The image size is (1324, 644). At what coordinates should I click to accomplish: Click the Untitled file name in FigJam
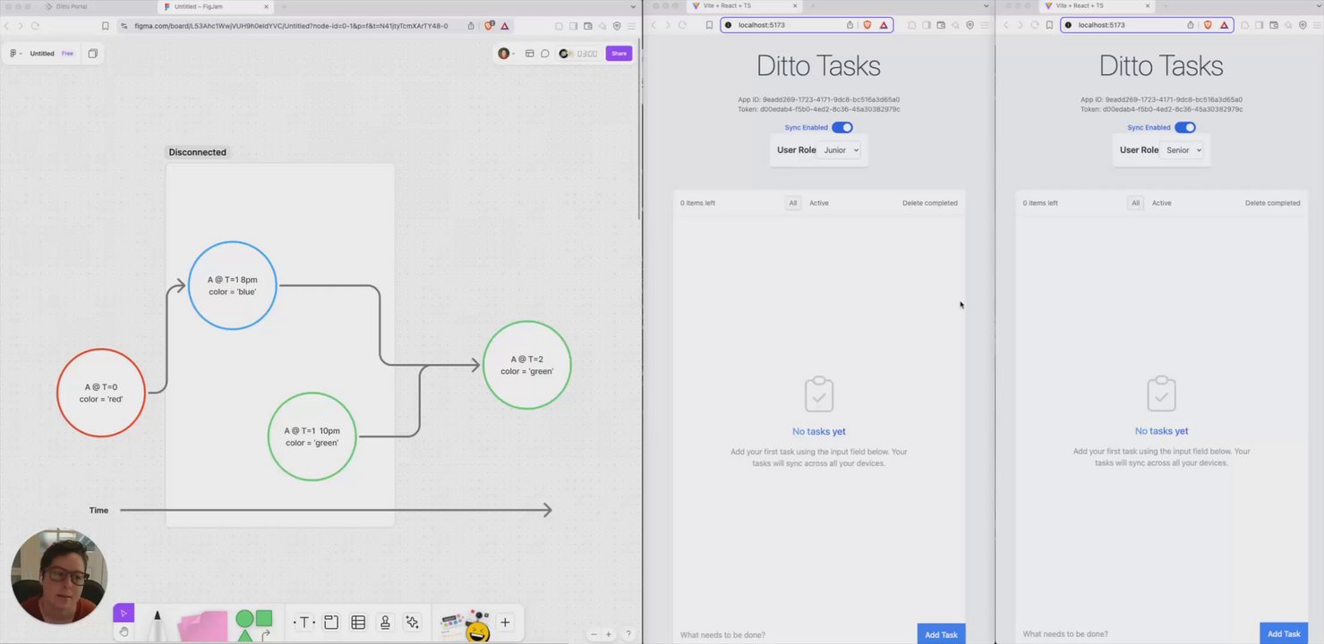[42, 54]
